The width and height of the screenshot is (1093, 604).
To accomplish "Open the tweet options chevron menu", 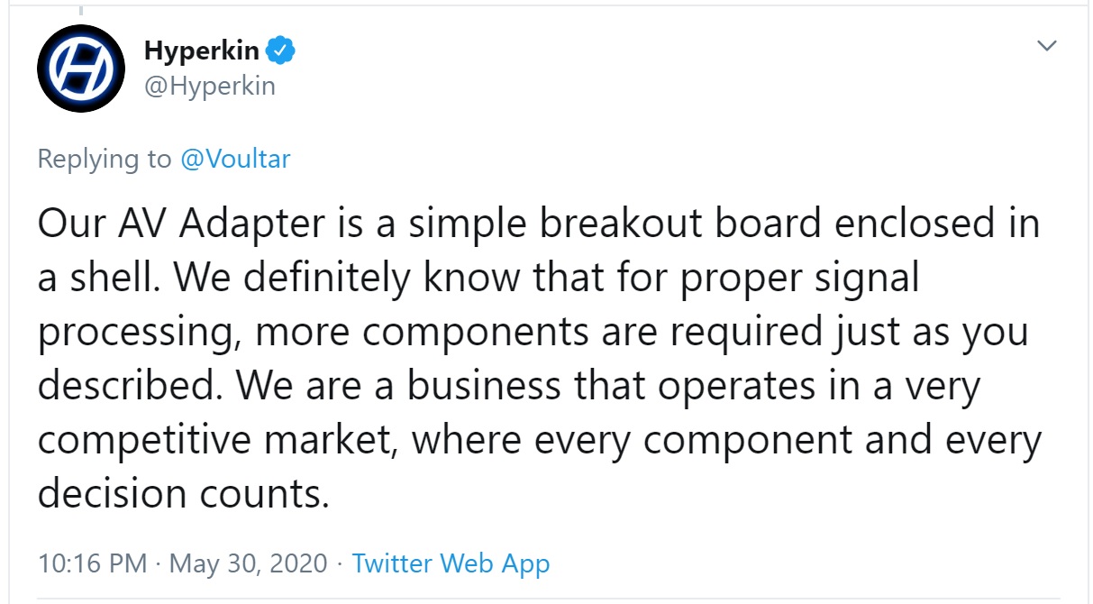I will coord(1046,46).
